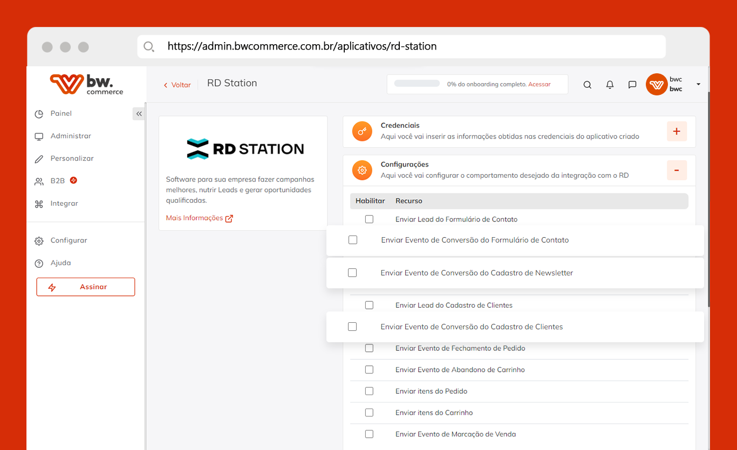Check Enviar Evento de Conversão do Formulário de Contato
The width and height of the screenshot is (737, 450).
click(353, 240)
